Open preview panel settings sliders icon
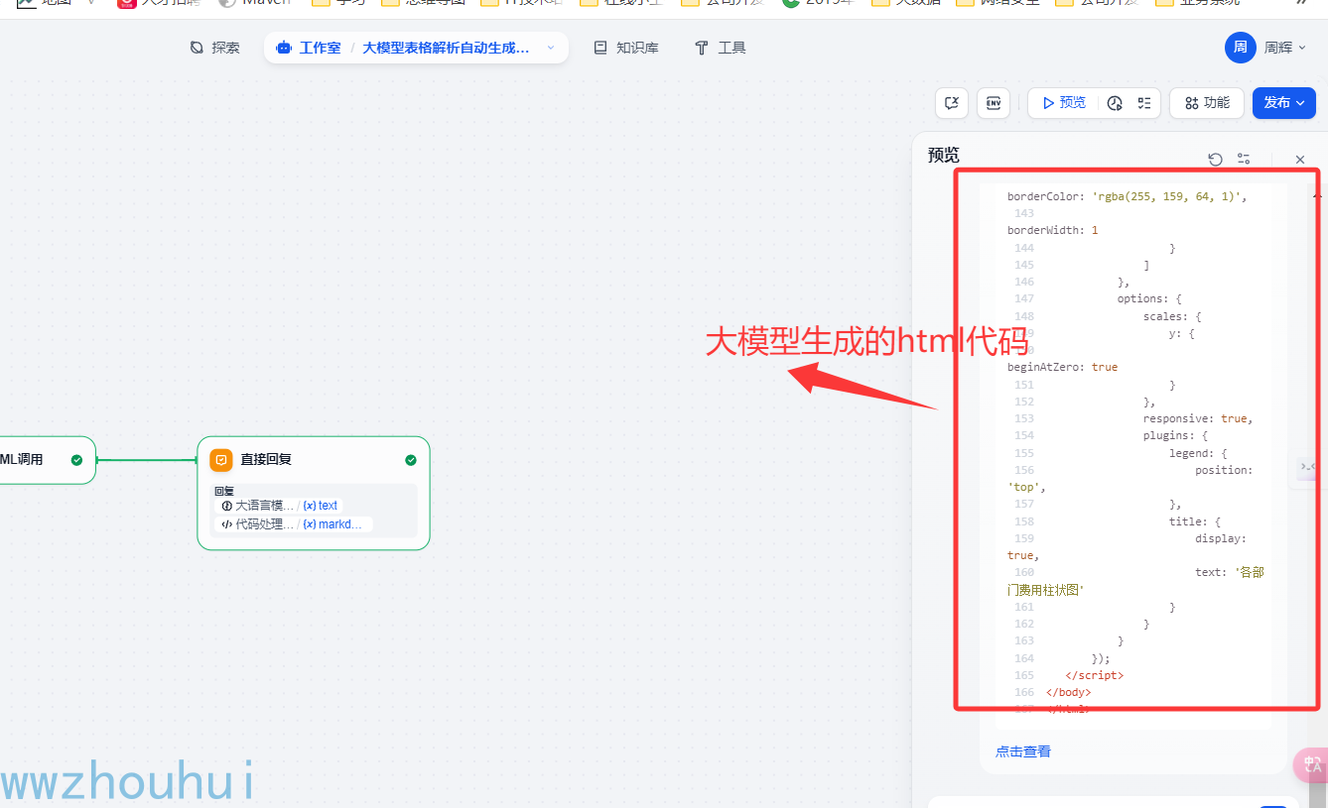 click(x=1244, y=159)
